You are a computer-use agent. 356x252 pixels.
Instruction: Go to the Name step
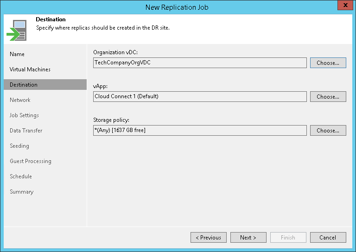pos(17,54)
